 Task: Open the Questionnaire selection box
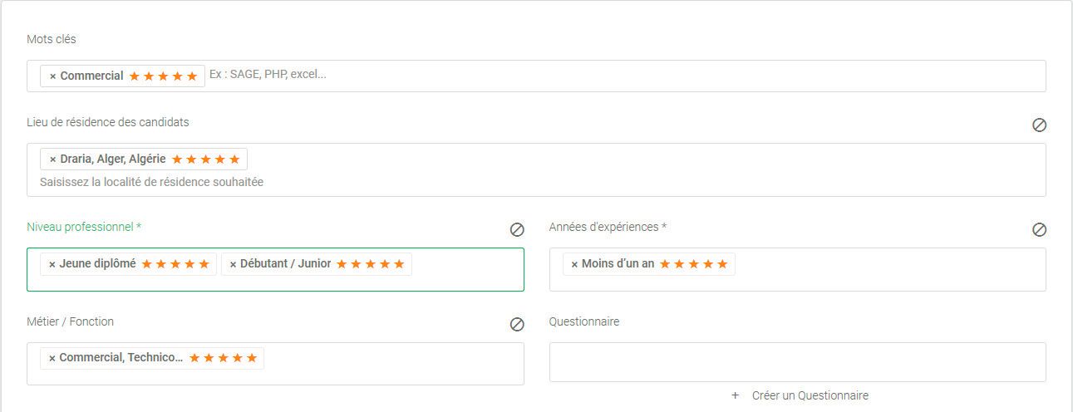(x=797, y=362)
